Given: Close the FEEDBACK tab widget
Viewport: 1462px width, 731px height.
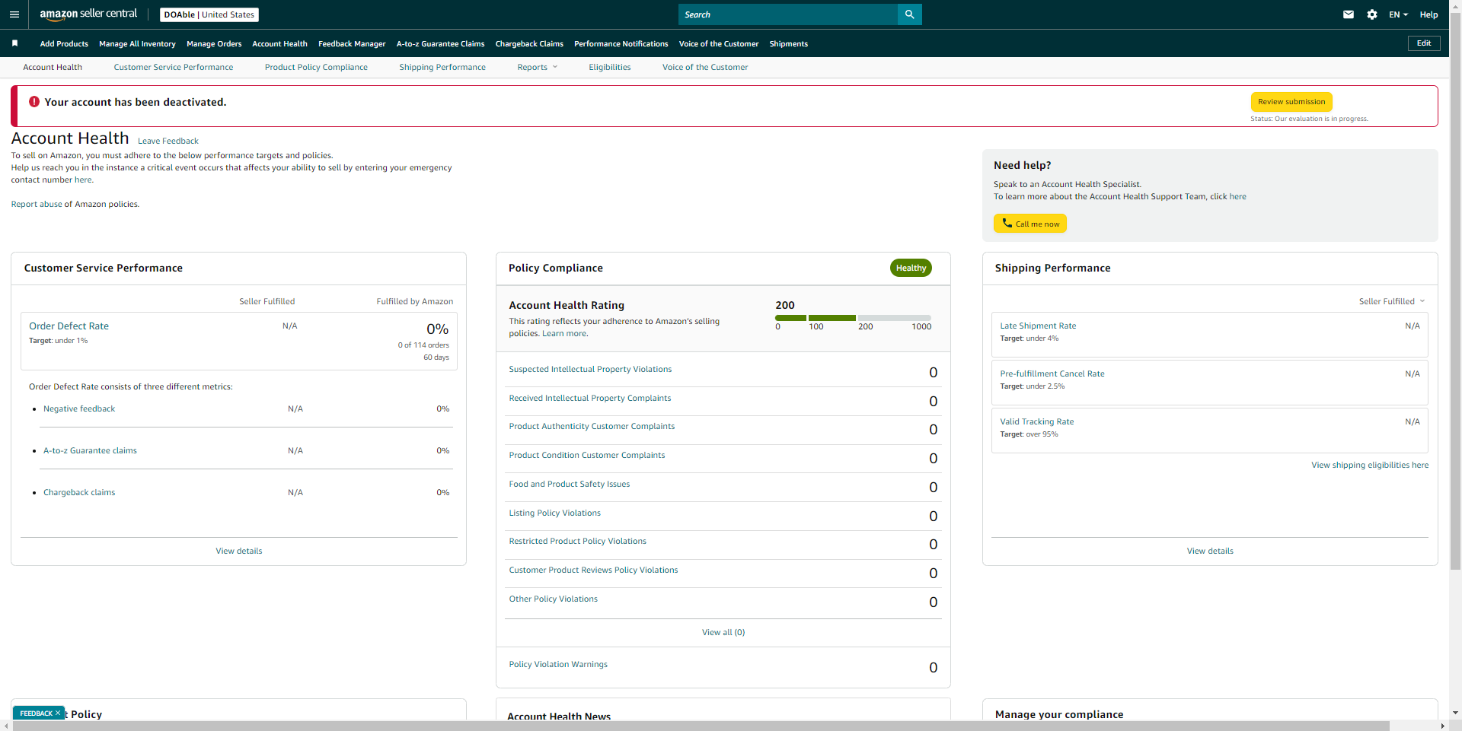Looking at the screenshot, I should coord(58,713).
